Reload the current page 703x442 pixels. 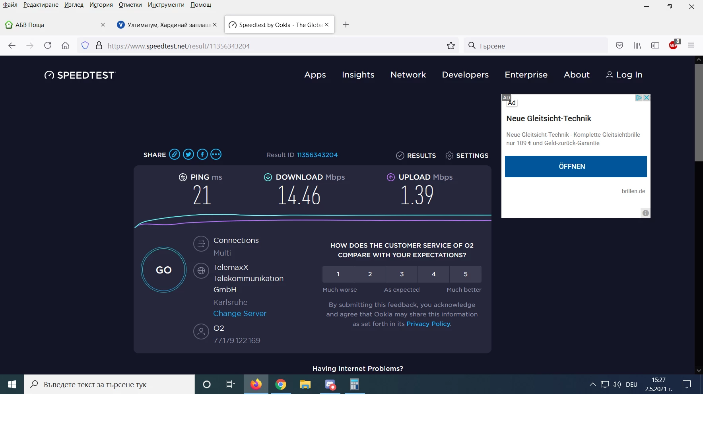(48, 46)
